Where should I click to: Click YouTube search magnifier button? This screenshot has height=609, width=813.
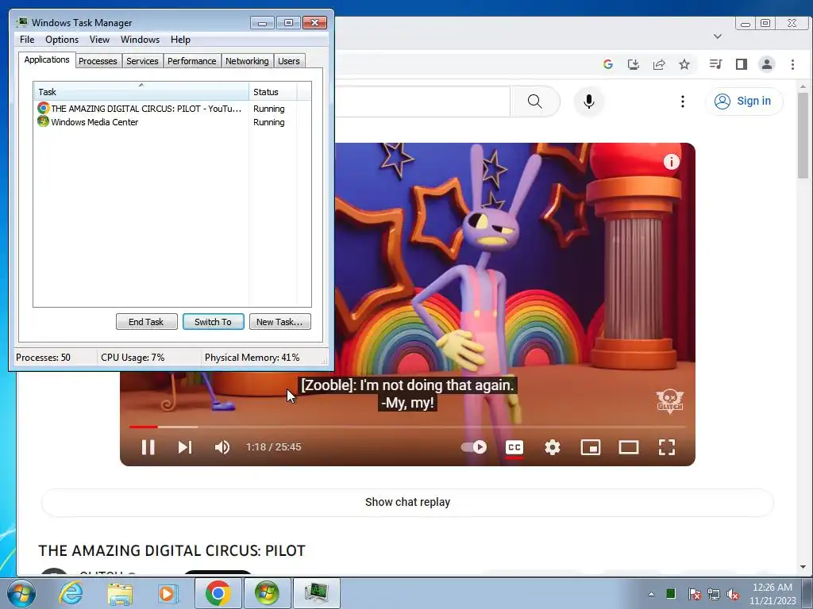click(x=534, y=101)
